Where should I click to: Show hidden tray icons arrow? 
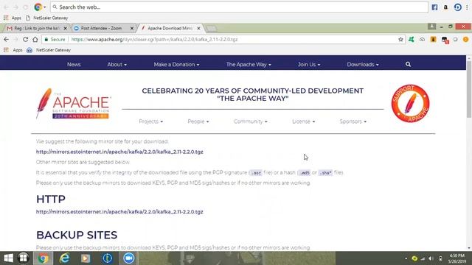(406, 258)
